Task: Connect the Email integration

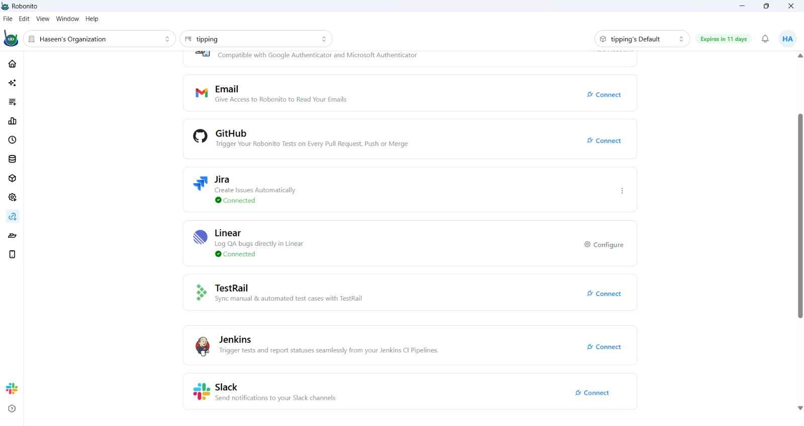Action: [x=604, y=94]
